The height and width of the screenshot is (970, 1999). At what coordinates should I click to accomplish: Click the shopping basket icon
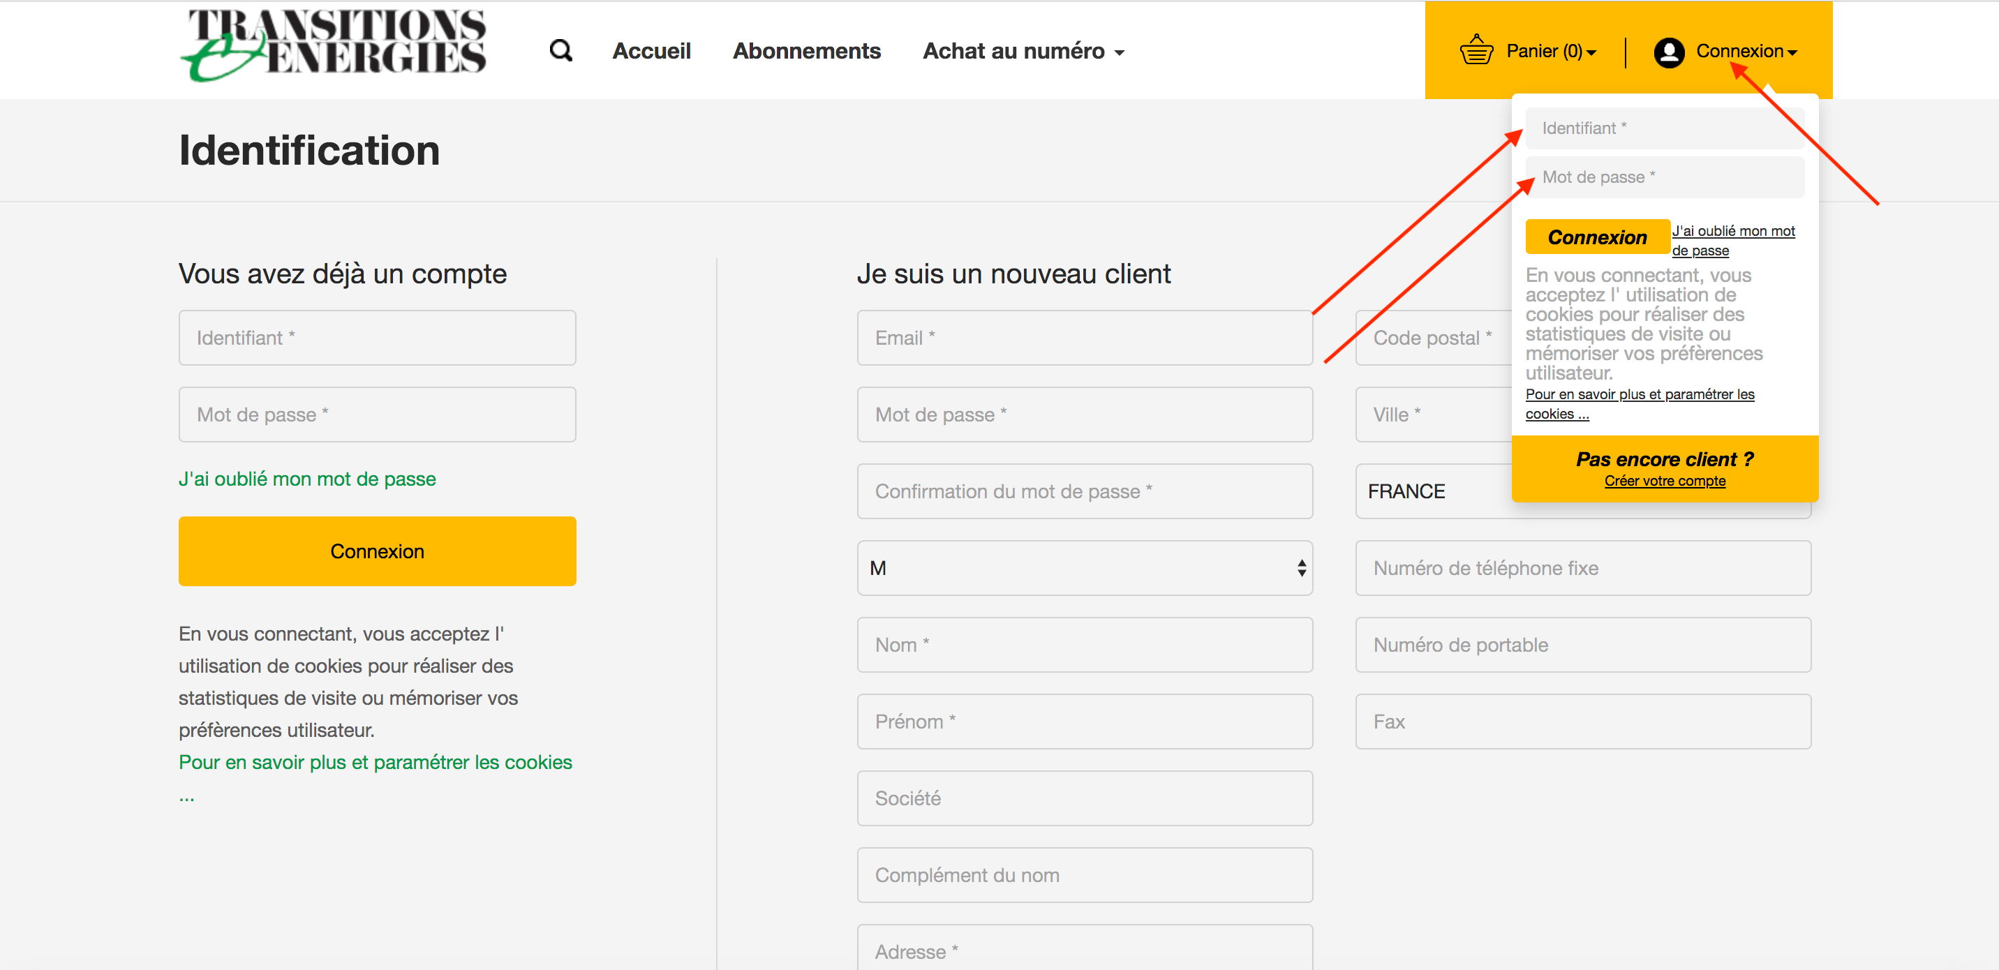tap(1476, 51)
